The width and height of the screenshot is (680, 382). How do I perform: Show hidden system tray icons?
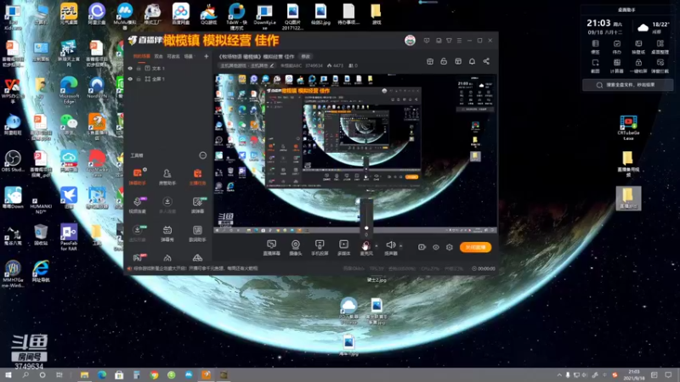pyautogui.click(x=559, y=374)
